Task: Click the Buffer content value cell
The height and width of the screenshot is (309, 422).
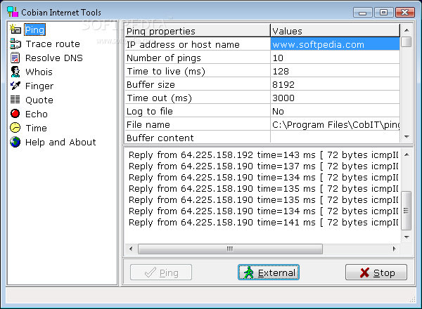Action: coord(335,138)
